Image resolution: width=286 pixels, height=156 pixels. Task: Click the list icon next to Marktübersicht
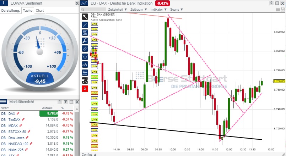pyautogui.click(x=4, y=101)
